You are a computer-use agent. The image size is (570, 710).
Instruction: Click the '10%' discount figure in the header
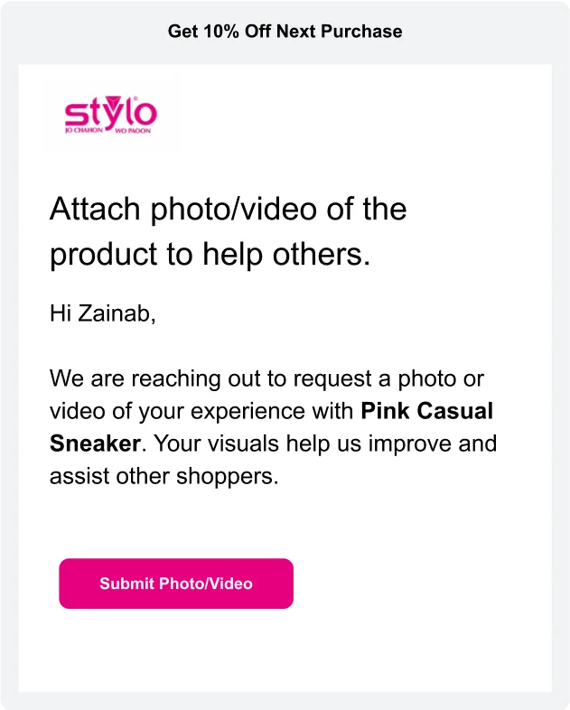(x=220, y=32)
